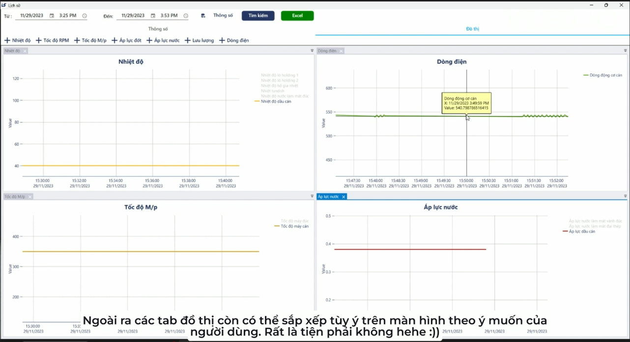Add the Nhiệt độ chart with plus icon
The height and width of the screenshot is (342, 630).
coord(7,40)
